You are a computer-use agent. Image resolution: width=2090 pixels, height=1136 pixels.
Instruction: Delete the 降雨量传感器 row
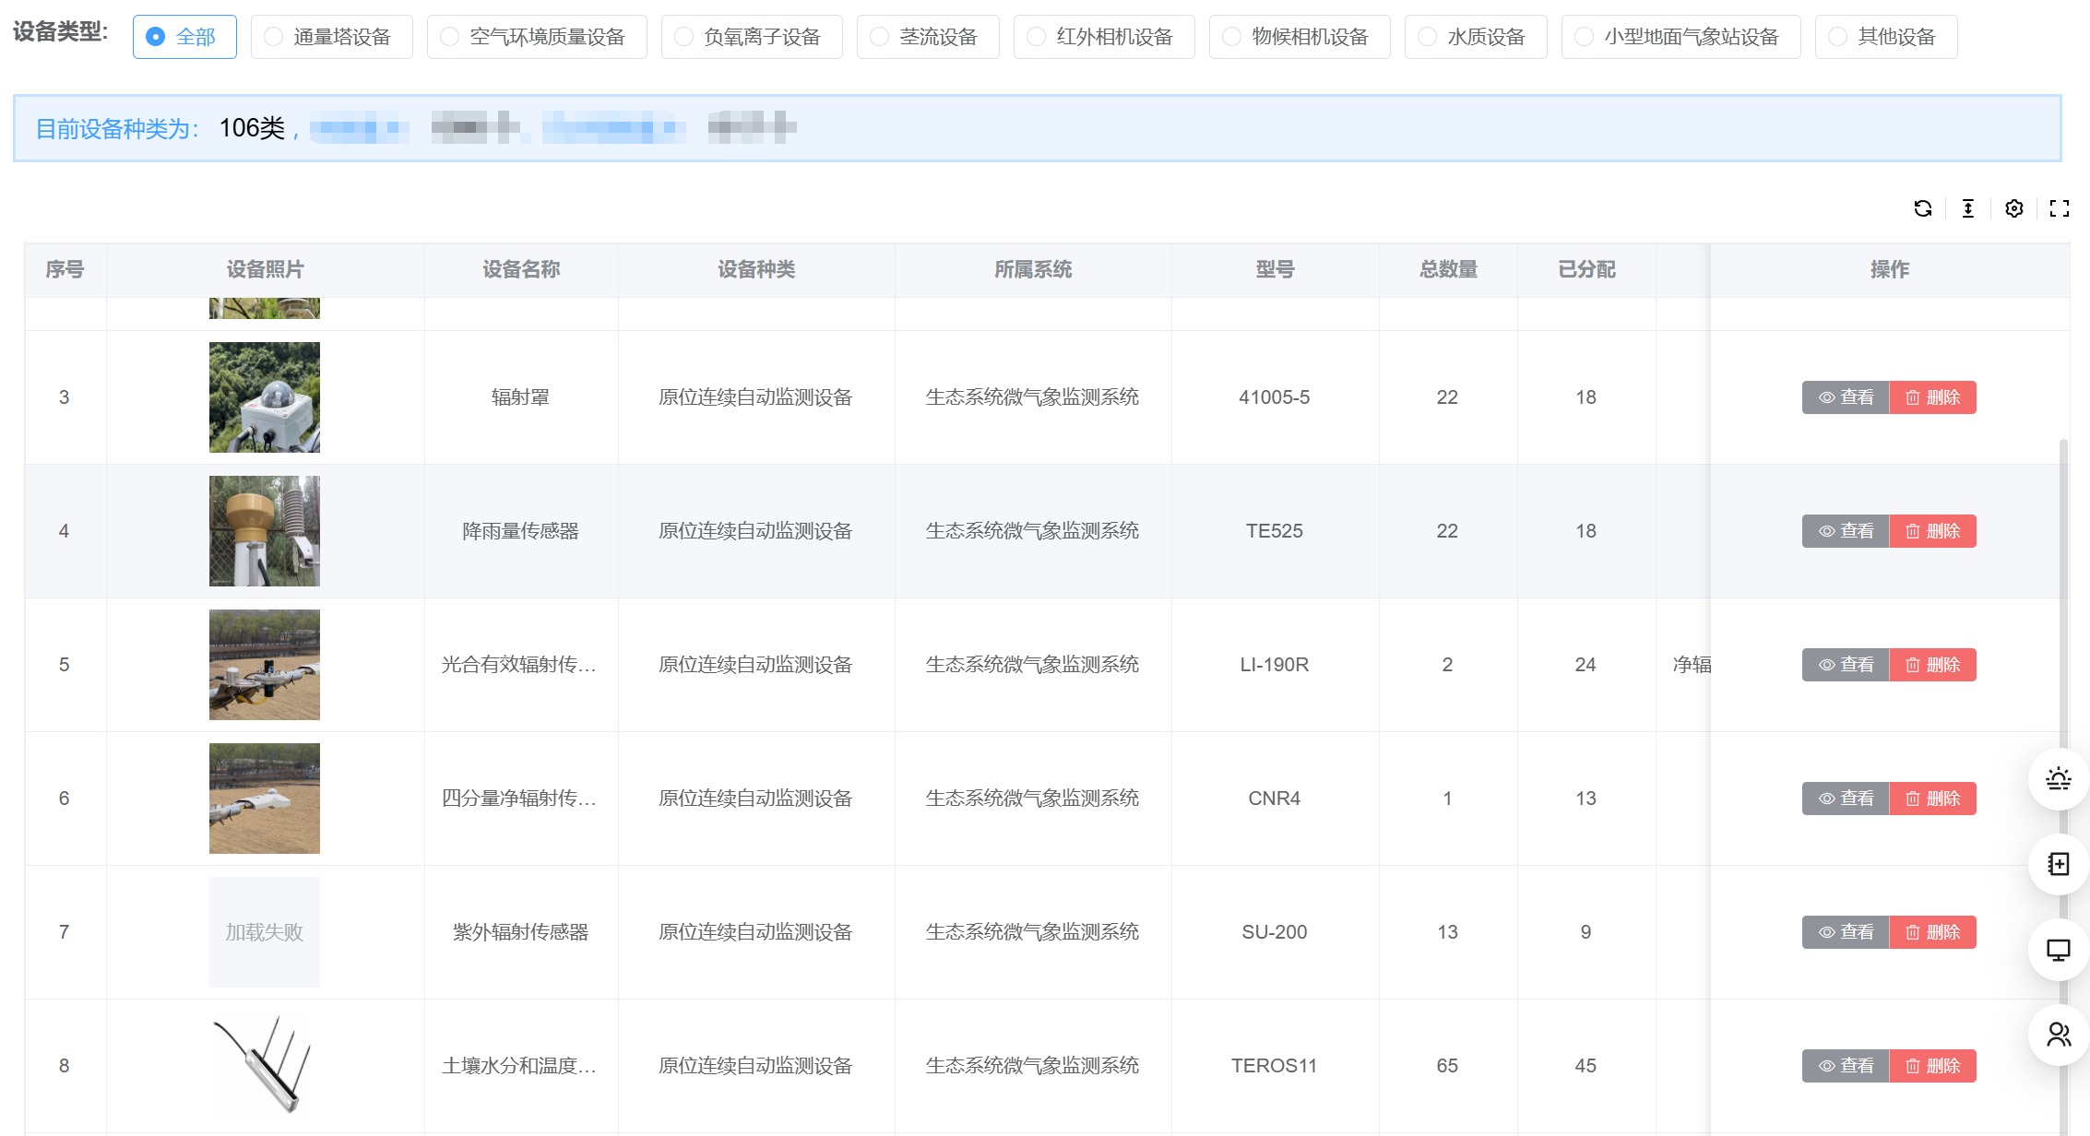tap(1932, 531)
